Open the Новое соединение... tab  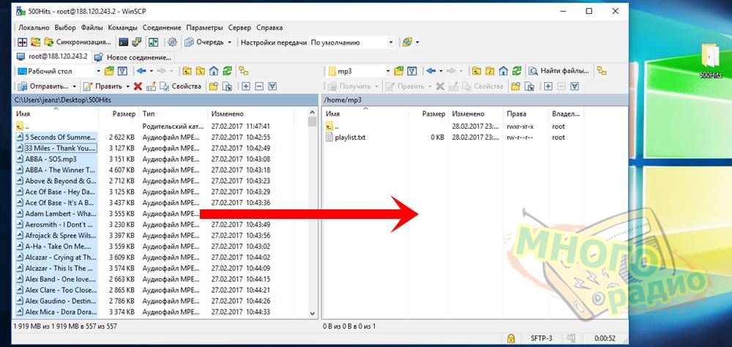(x=133, y=57)
